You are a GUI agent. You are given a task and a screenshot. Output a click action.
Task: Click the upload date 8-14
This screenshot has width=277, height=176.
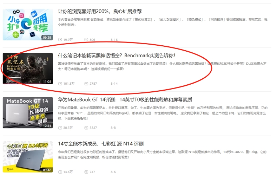(x=114, y=84)
